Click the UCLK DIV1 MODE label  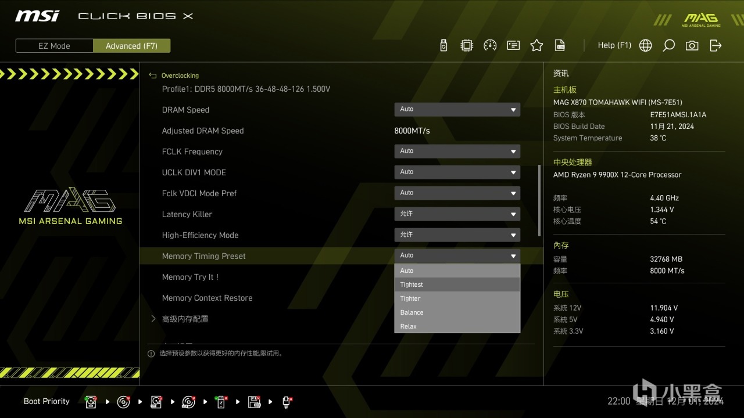(194, 172)
